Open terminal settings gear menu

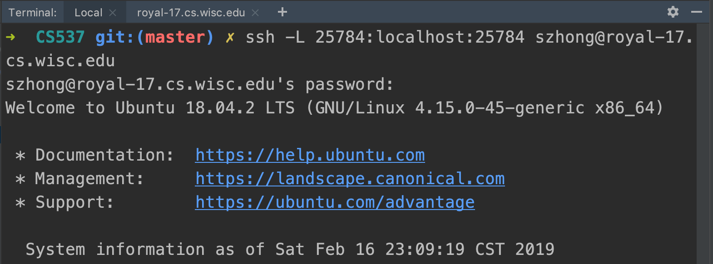pyautogui.click(x=673, y=12)
